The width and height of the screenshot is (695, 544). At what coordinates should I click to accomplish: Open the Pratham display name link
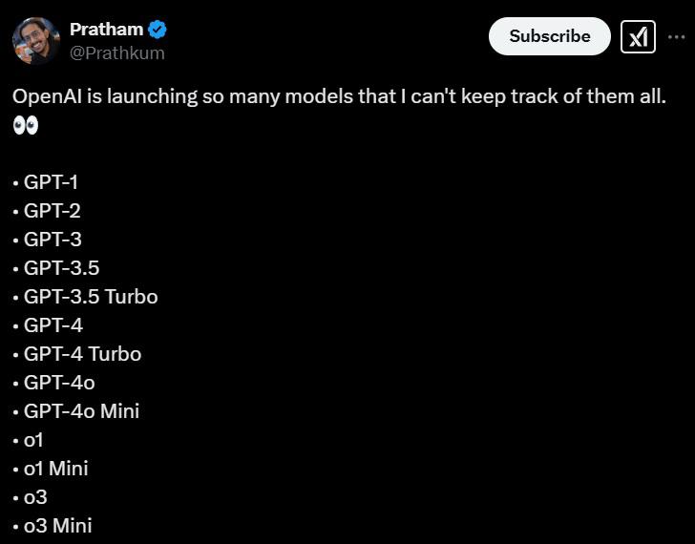tap(105, 30)
